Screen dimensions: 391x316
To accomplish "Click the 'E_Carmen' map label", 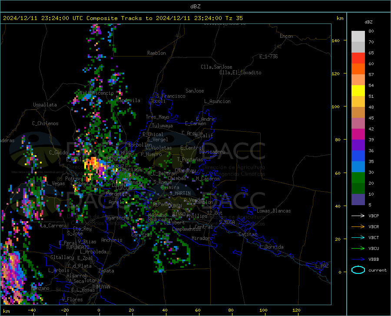I will (x=195, y=123).
